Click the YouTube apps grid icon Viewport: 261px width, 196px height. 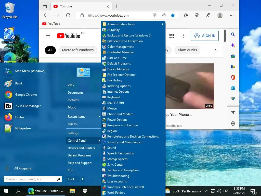point(172,36)
